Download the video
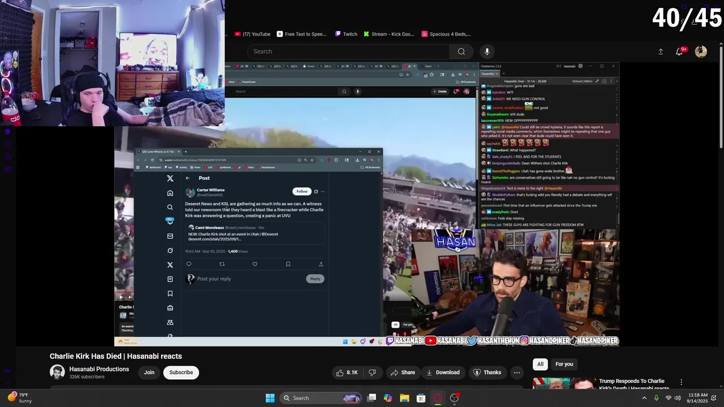The width and height of the screenshot is (724, 407). tap(442, 373)
